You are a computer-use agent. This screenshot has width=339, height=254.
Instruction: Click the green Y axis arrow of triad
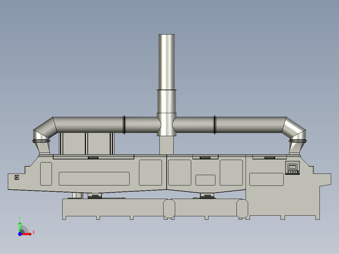(x=20, y=227)
